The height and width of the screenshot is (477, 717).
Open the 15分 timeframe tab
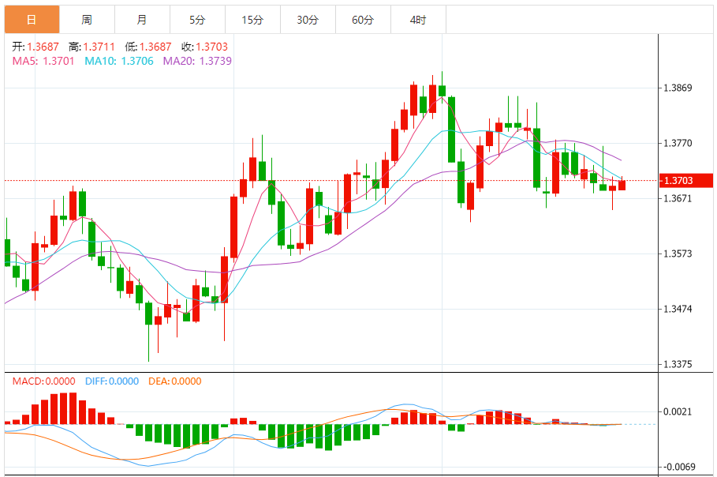pos(252,20)
